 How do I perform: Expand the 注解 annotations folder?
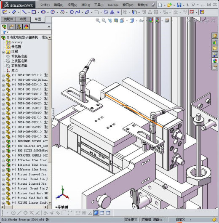point(3,52)
